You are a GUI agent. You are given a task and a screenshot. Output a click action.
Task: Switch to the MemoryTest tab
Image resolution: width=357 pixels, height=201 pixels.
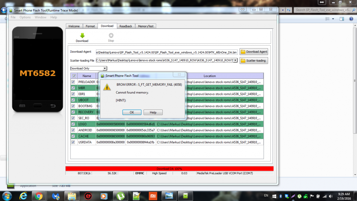tap(146, 26)
